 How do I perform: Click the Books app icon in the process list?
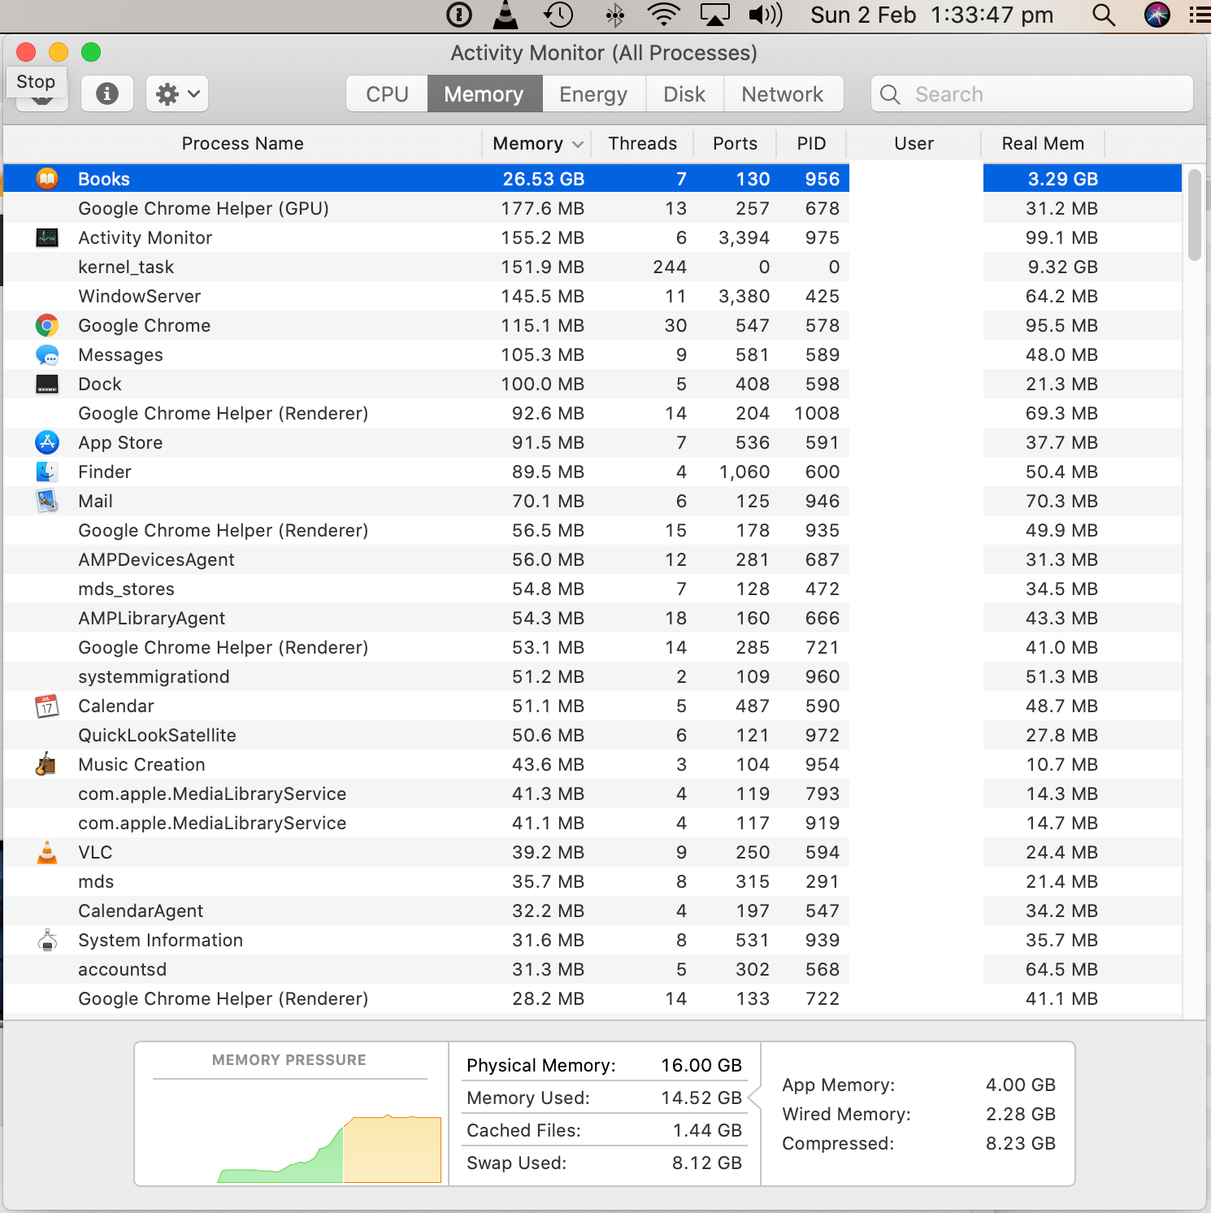pyautogui.click(x=47, y=178)
